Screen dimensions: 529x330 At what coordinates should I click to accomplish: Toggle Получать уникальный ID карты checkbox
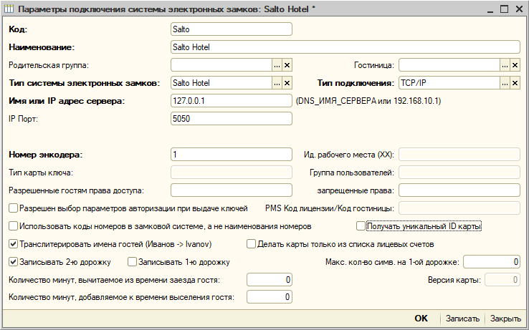click(361, 225)
